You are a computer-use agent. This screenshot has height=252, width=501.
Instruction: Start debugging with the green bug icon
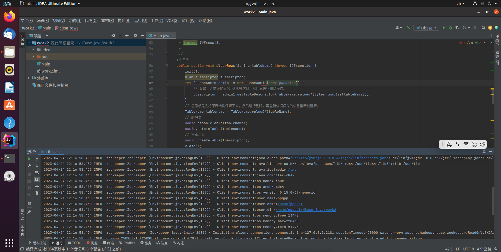[451, 28]
